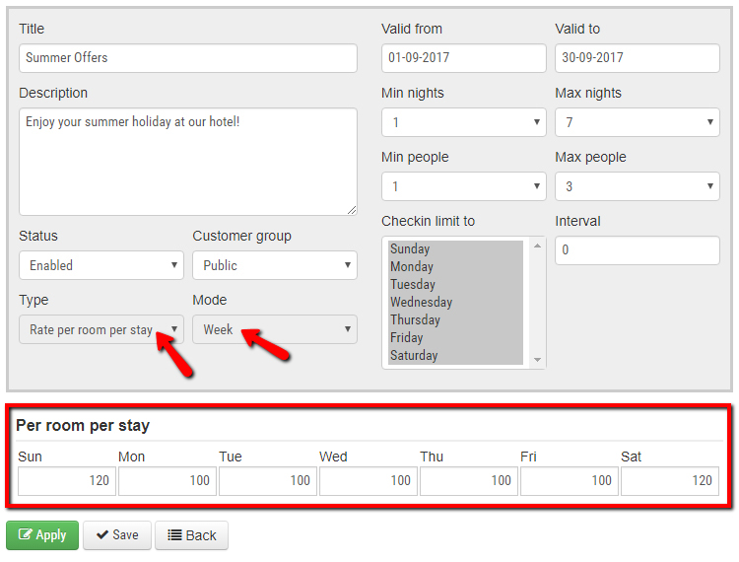Open the Customer group dropdown
The height and width of the screenshot is (562, 739).
(274, 265)
